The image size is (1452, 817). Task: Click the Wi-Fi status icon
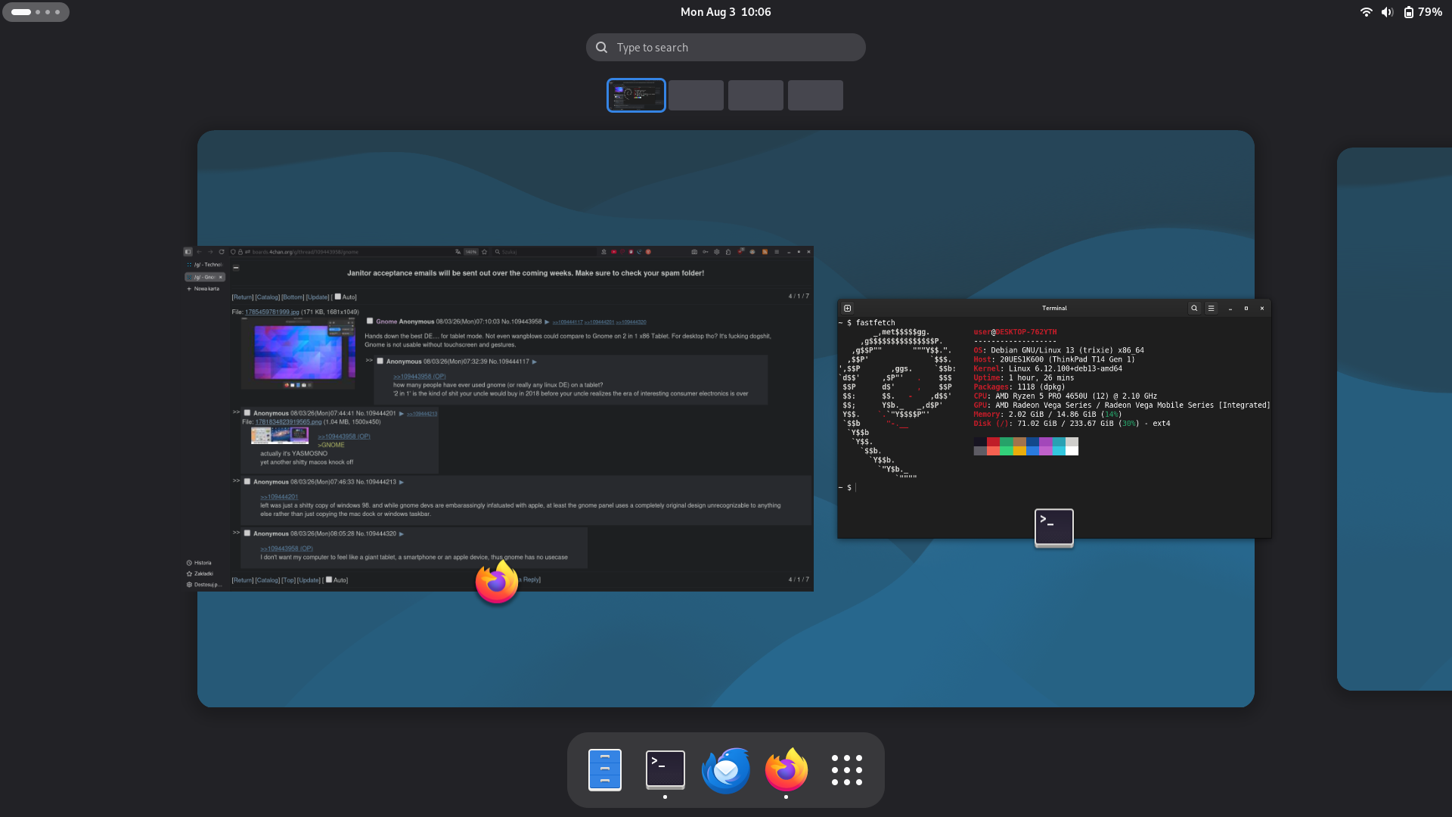(x=1366, y=12)
